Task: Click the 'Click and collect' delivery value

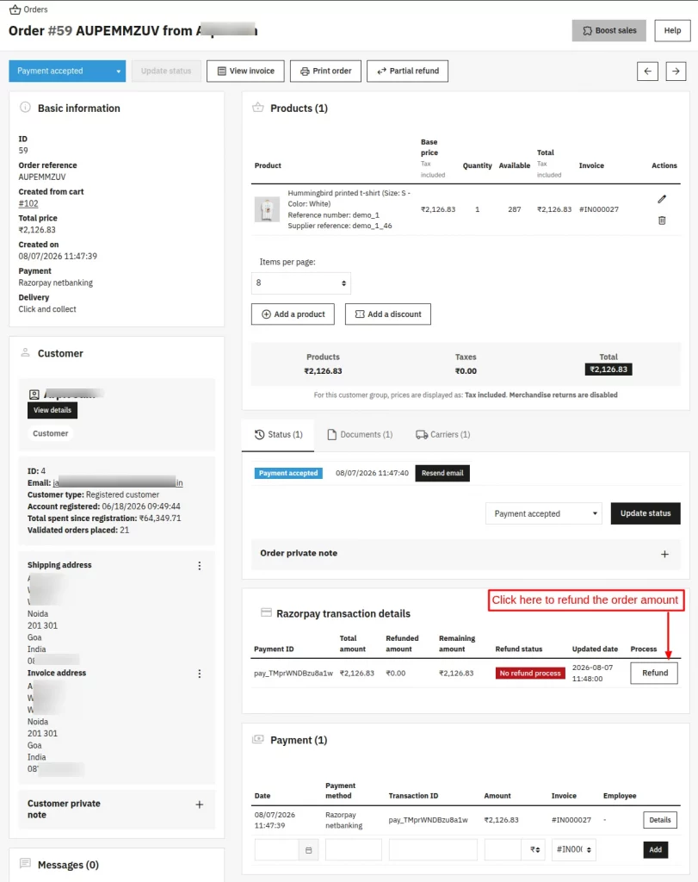Action: pos(47,309)
